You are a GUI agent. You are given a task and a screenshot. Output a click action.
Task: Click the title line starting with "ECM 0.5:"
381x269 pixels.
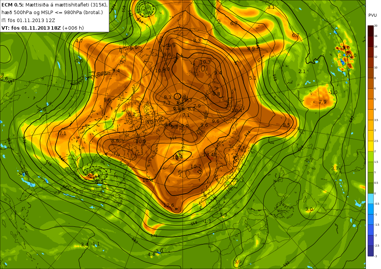point(54,5)
